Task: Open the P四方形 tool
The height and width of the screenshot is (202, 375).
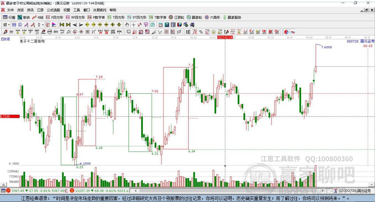Action: (55, 18)
